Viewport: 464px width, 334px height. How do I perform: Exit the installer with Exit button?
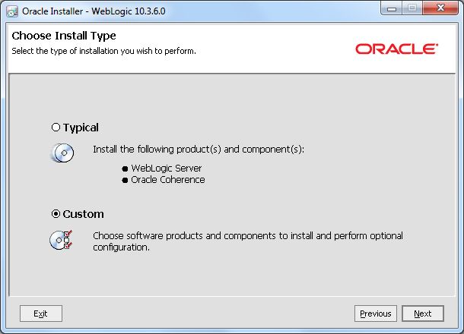[41, 314]
